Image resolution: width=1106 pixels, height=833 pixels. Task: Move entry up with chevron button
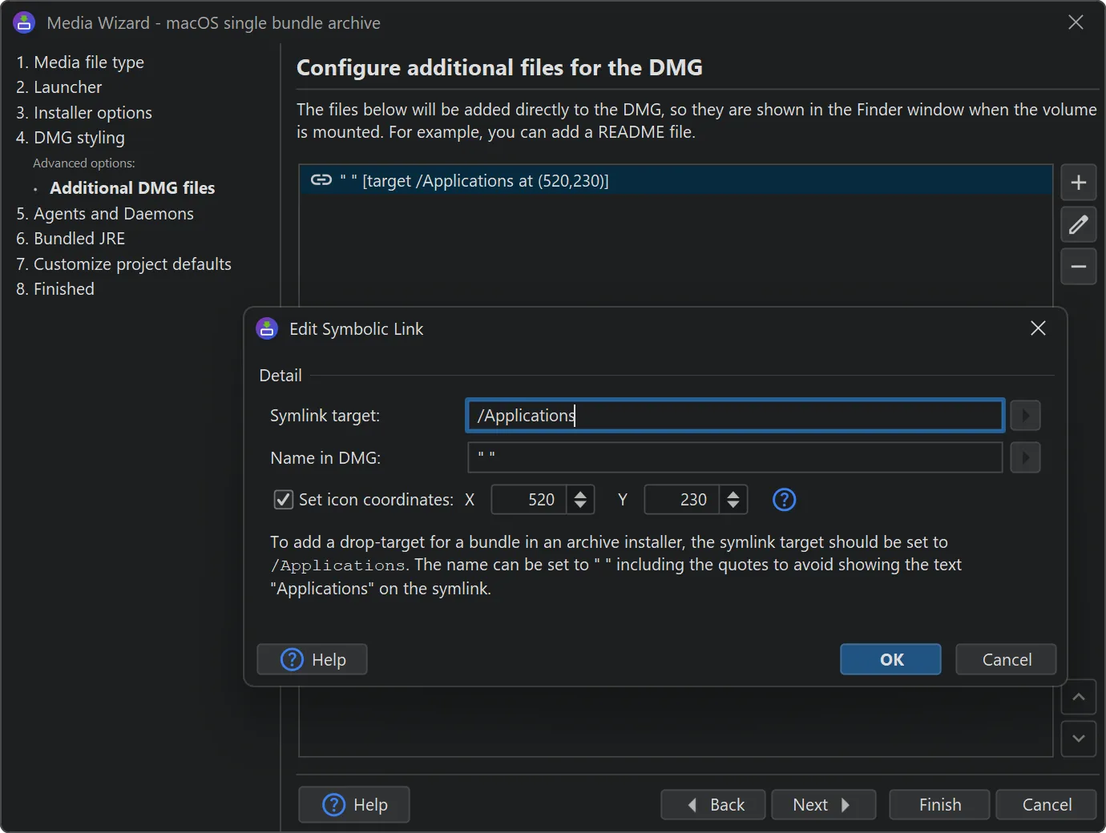pyautogui.click(x=1078, y=698)
